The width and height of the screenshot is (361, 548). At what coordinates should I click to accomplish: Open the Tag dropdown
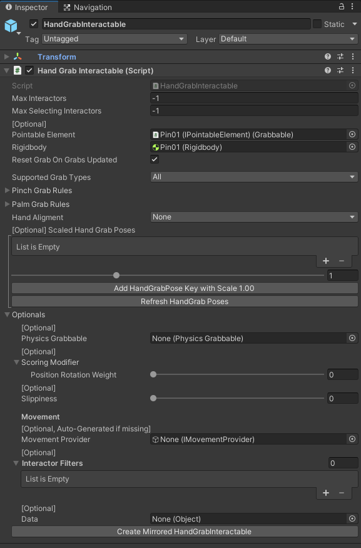point(114,39)
